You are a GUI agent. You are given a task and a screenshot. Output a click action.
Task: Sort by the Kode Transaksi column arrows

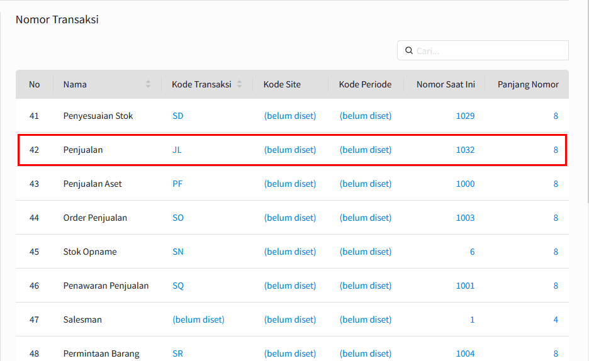point(239,84)
